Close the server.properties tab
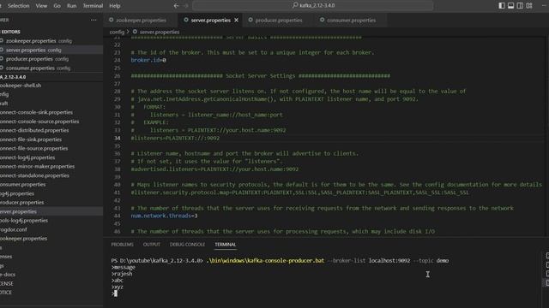The image size is (549, 308). (x=237, y=21)
